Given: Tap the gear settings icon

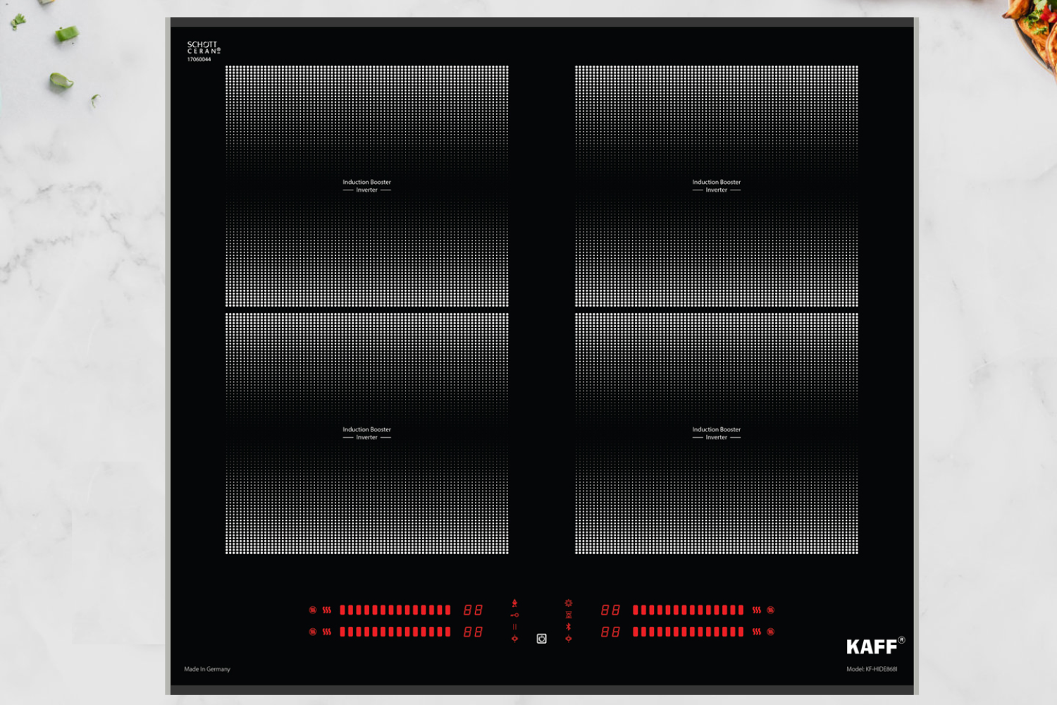Looking at the screenshot, I should tap(569, 603).
